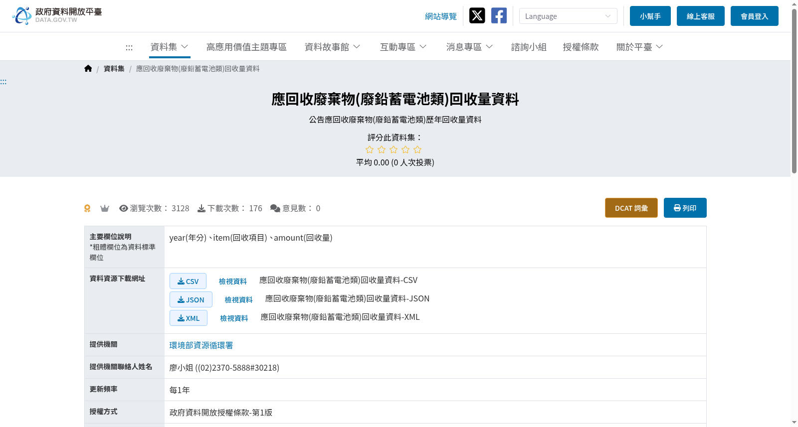Click the dataset title 應回收廢棄物(廢鉛蓄電池類)回收量資料
Viewport: 798px width, 427px height.
click(395, 99)
